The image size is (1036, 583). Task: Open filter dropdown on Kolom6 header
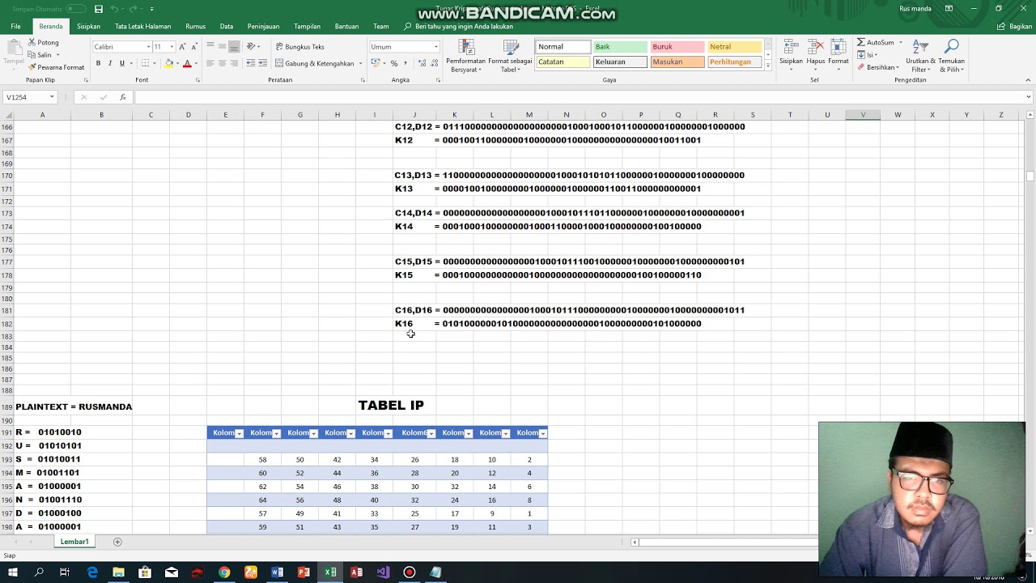[x=431, y=433]
